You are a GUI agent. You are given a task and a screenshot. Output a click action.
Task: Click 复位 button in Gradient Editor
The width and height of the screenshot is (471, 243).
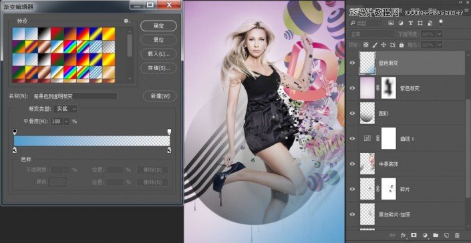point(158,39)
